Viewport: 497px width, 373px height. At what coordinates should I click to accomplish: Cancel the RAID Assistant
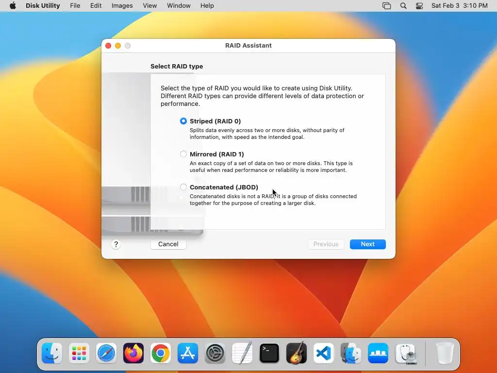click(x=168, y=244)
